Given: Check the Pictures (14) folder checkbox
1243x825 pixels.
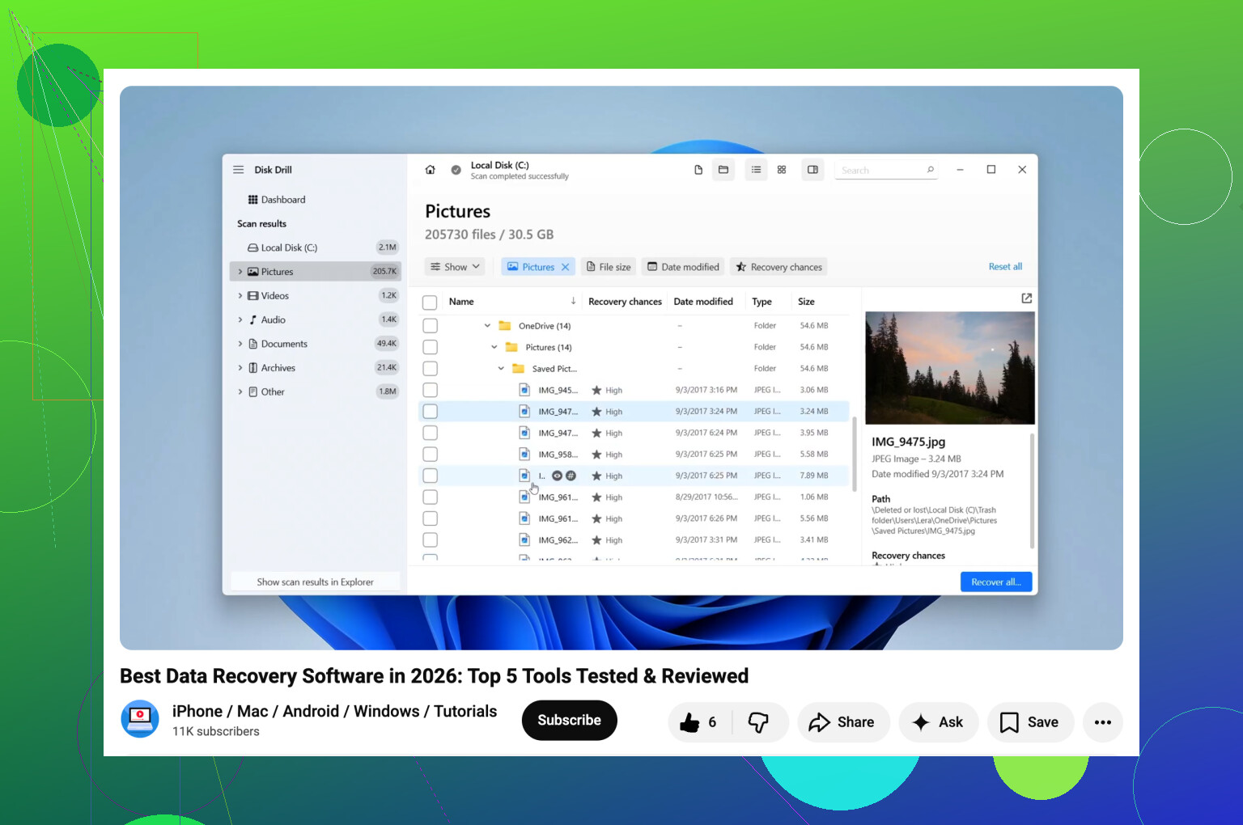Looking at the screenshot, I should (x=431, y=347).
